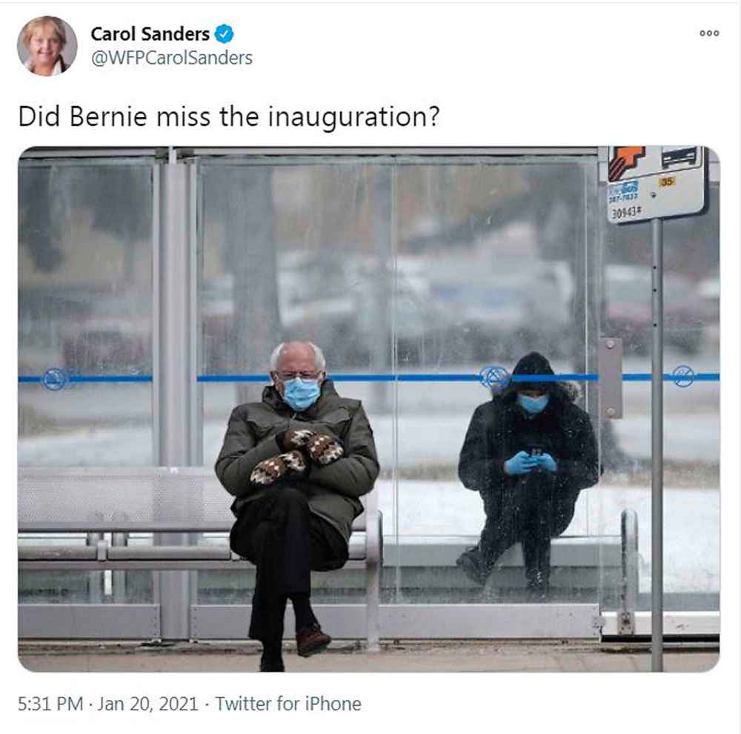The width and height of the screenshot is (741, 734).
Task: Click the no-smoking sticker right of sign pole
Action: coord(683,377)
